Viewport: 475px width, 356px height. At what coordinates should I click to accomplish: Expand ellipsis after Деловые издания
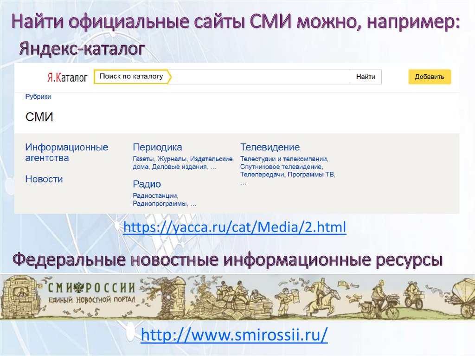[x=213, y=167]
